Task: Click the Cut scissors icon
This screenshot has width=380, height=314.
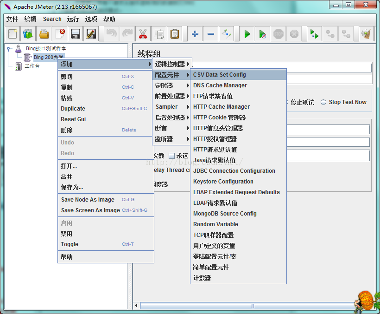Action: coord(143,34)
